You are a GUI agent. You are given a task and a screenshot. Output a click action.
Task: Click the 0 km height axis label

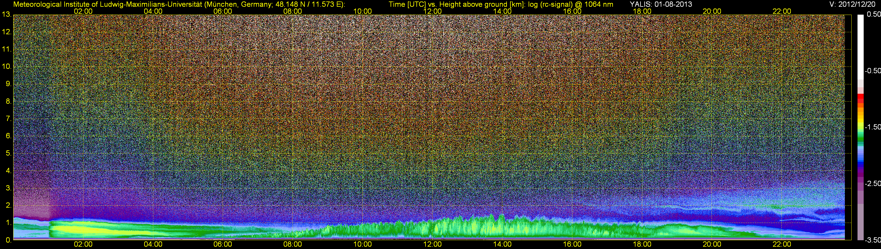coord(9,240)
